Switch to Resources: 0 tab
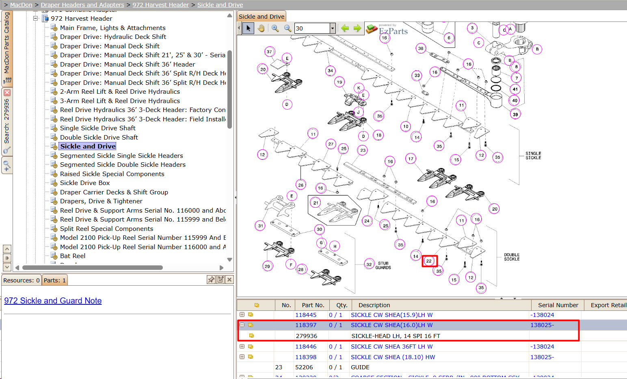 point(22,280)
